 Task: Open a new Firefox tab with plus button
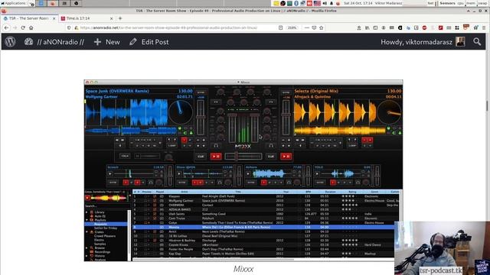120,18
